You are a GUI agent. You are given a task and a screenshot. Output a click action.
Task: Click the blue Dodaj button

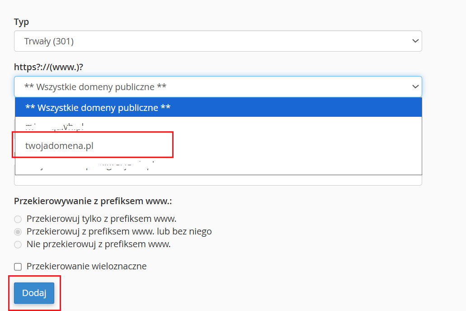coord(34,293)
